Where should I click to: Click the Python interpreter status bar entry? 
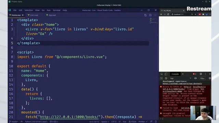point(36,122)
